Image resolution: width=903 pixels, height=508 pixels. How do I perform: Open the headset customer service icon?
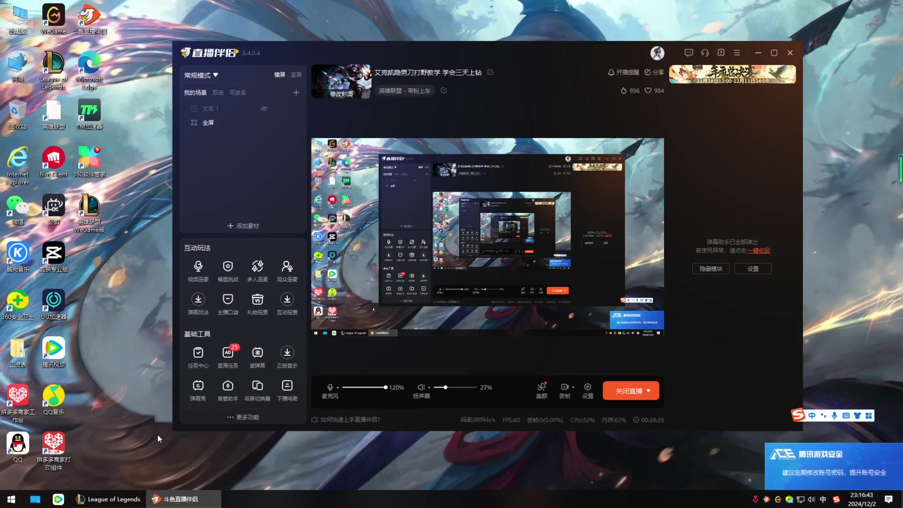[x=705, y=53]
